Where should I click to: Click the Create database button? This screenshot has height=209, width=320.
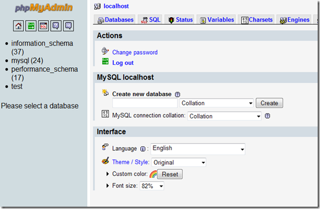click(269, 103)
